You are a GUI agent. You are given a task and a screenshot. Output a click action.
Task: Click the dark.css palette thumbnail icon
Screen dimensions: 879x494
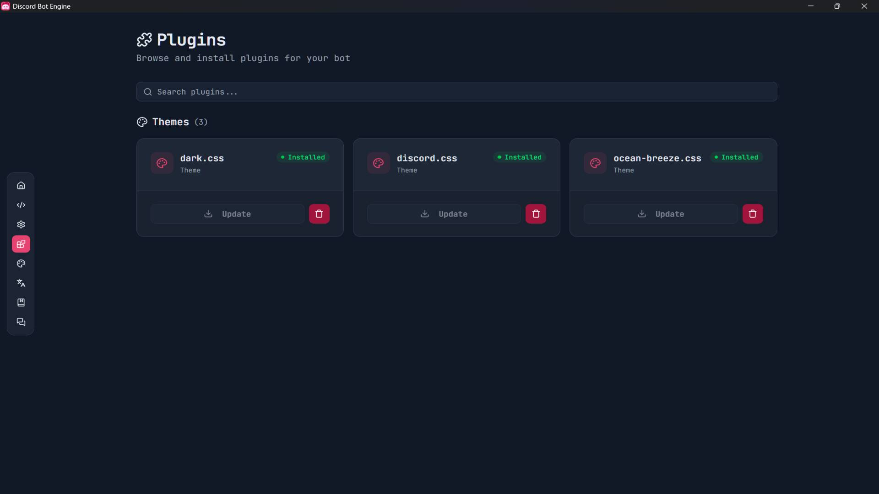click(162, 163)
